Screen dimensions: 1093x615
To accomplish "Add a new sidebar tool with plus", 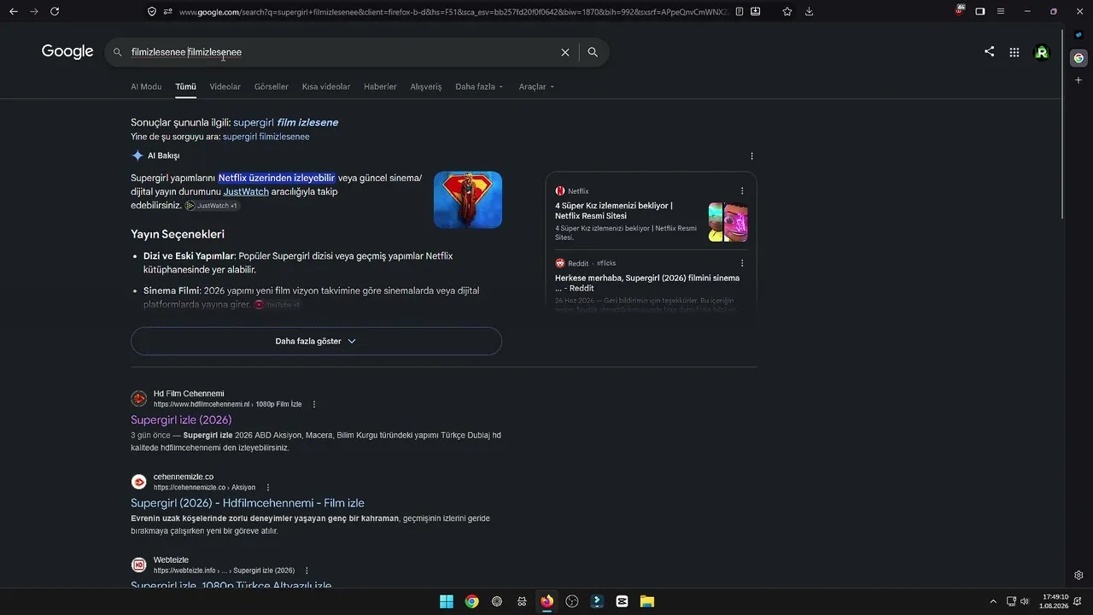I will 1078,79.
